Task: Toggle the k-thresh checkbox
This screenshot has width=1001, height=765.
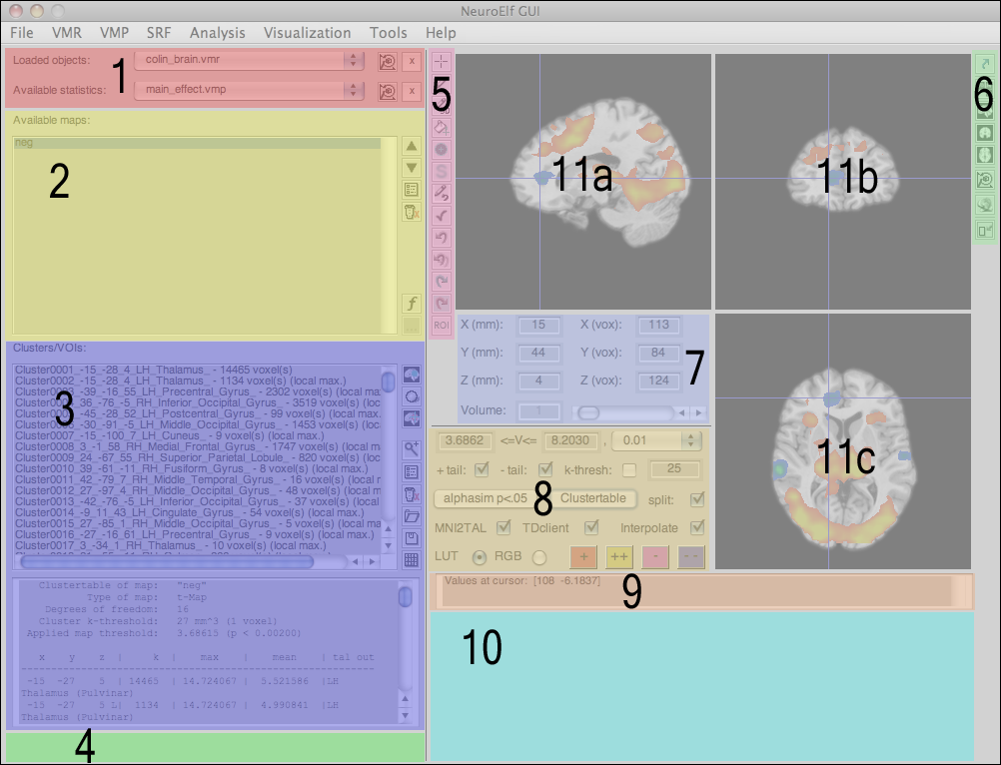Action: (x=627, y=469)
